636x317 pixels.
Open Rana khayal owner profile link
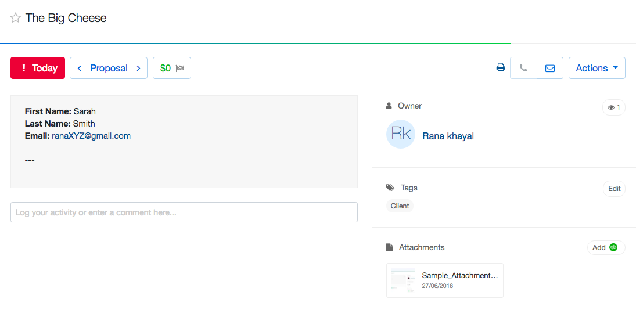[448, 136]
